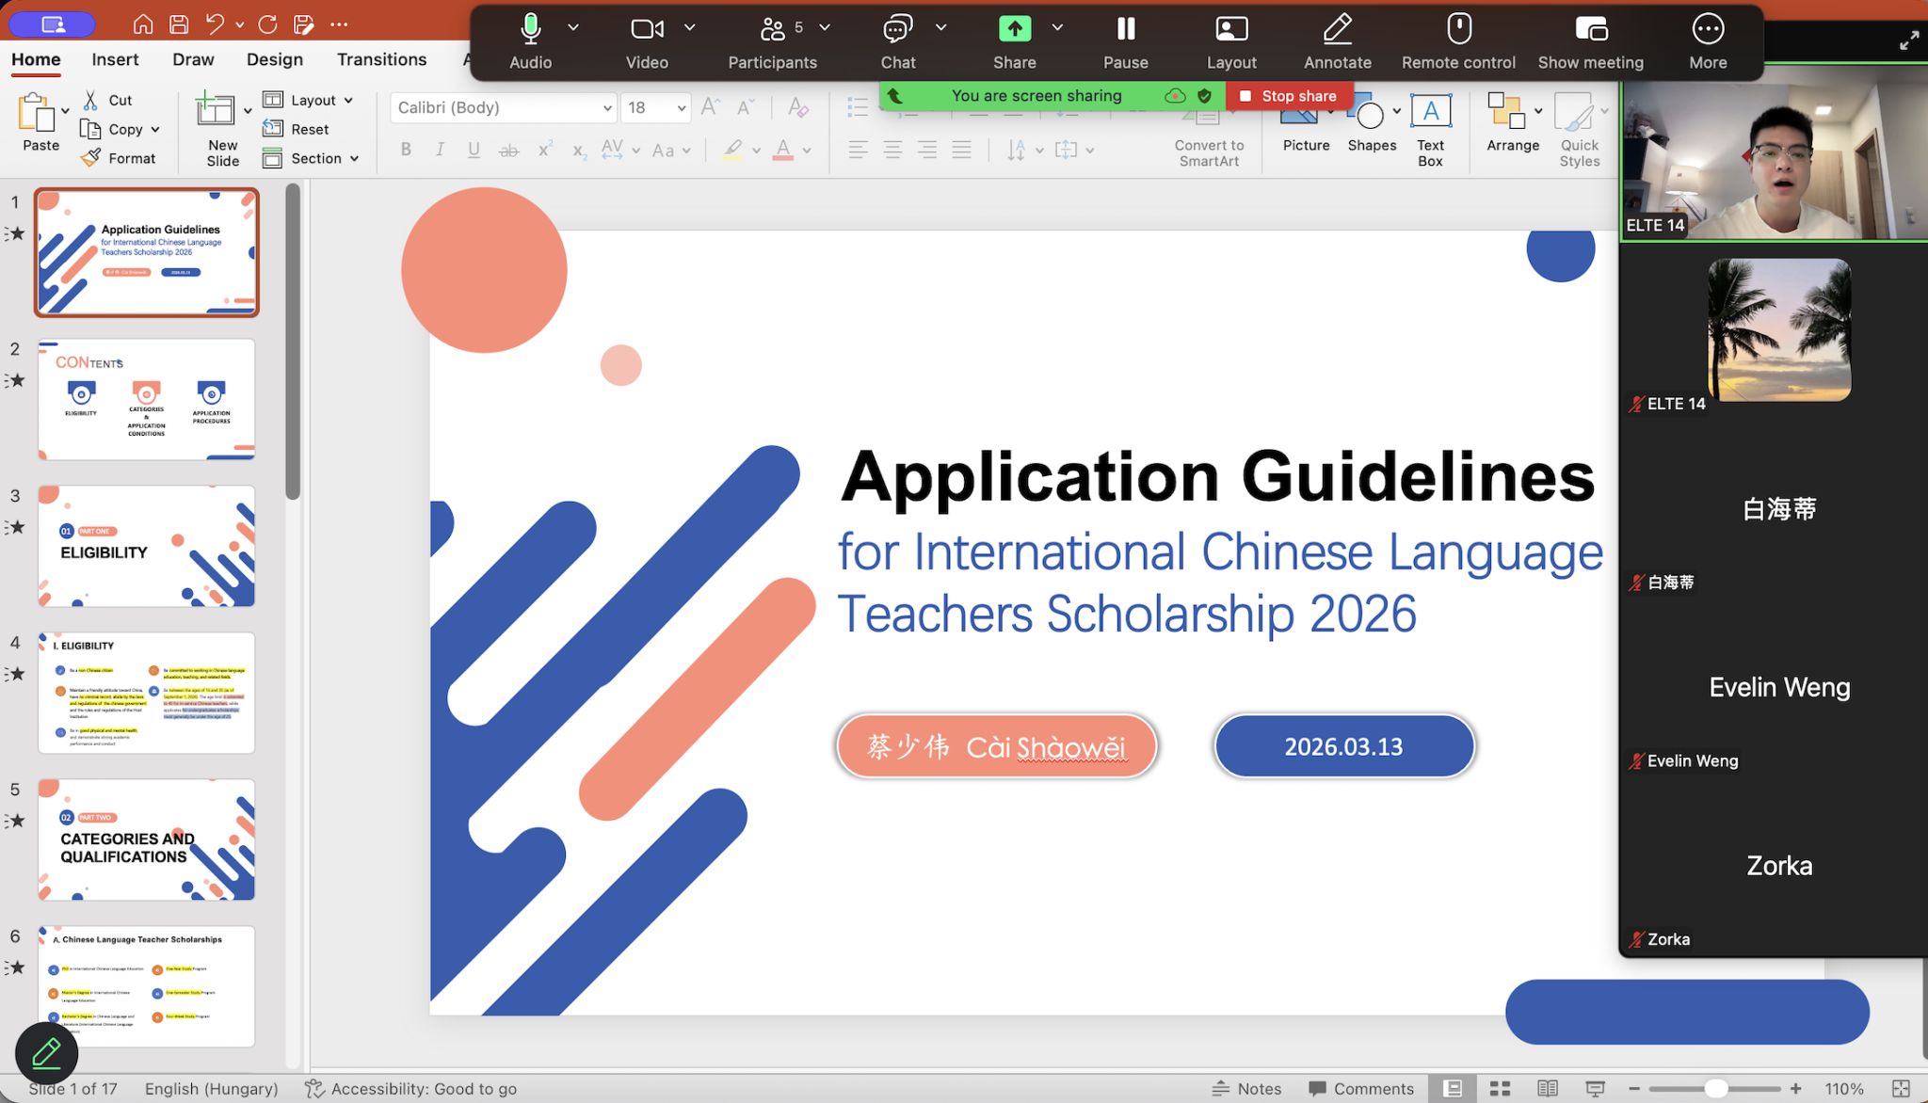This screenshot has height=1103, width=1928.
Task: Mute the Zoom Audio microphone
Action: (530, 30)
